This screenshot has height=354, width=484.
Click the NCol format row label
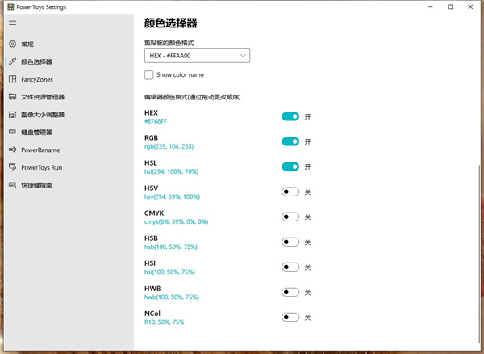pos(152,314)
